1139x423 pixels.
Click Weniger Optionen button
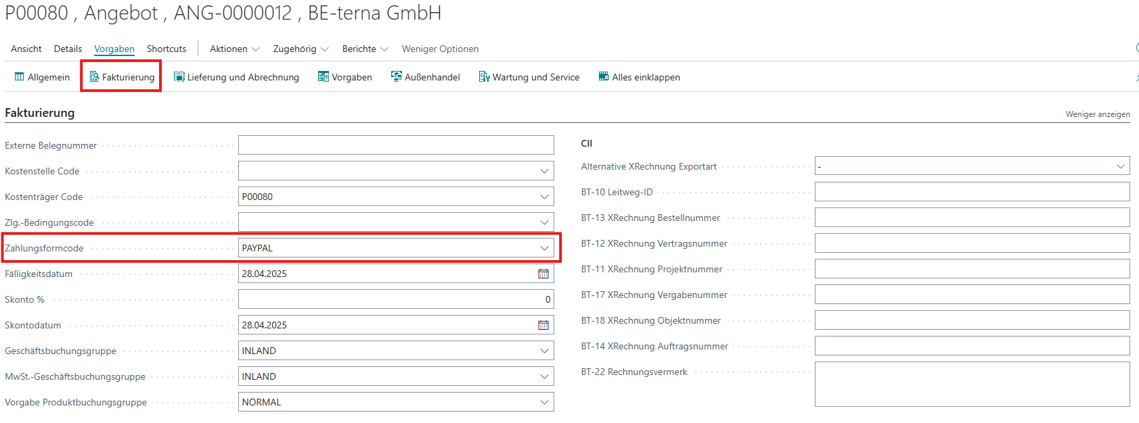[x=440, y=49]
